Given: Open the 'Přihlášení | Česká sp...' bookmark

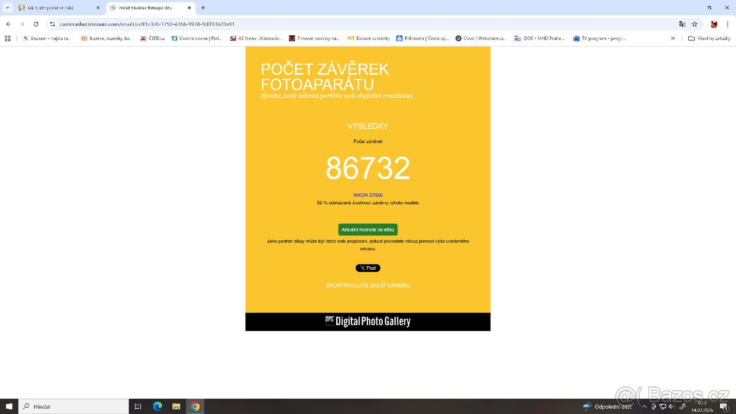Looking at the screenshot, I should pyautogui.click(x=423, y=38).
